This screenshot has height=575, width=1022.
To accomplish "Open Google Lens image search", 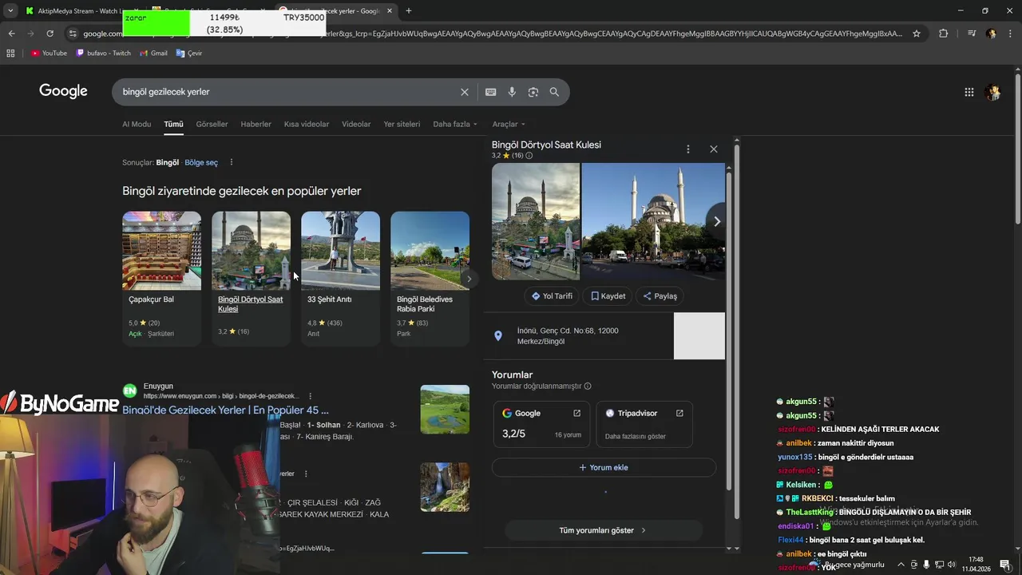I will [x=533, y=92].
